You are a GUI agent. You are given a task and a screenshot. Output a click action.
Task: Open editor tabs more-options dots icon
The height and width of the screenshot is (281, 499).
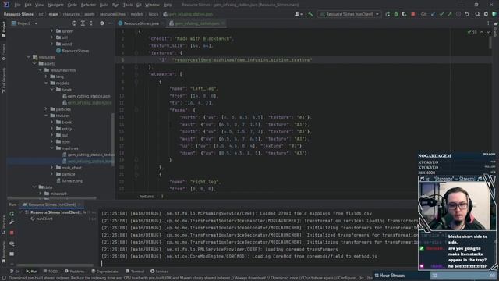click(488, 23)
